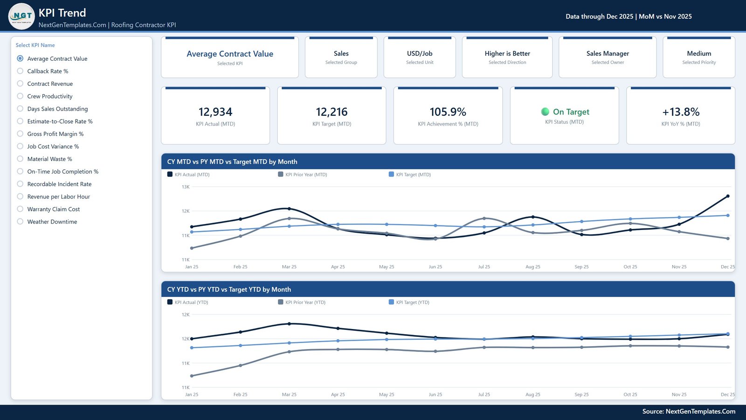Click the +13.8% KPI YoY value
Image resolution: width=746 pixels, height=420 pixels.
681,112
